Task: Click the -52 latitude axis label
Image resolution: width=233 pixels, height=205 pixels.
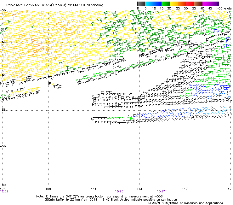Action: (3, 42)
